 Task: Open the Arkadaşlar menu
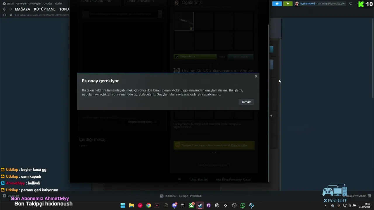35,4
